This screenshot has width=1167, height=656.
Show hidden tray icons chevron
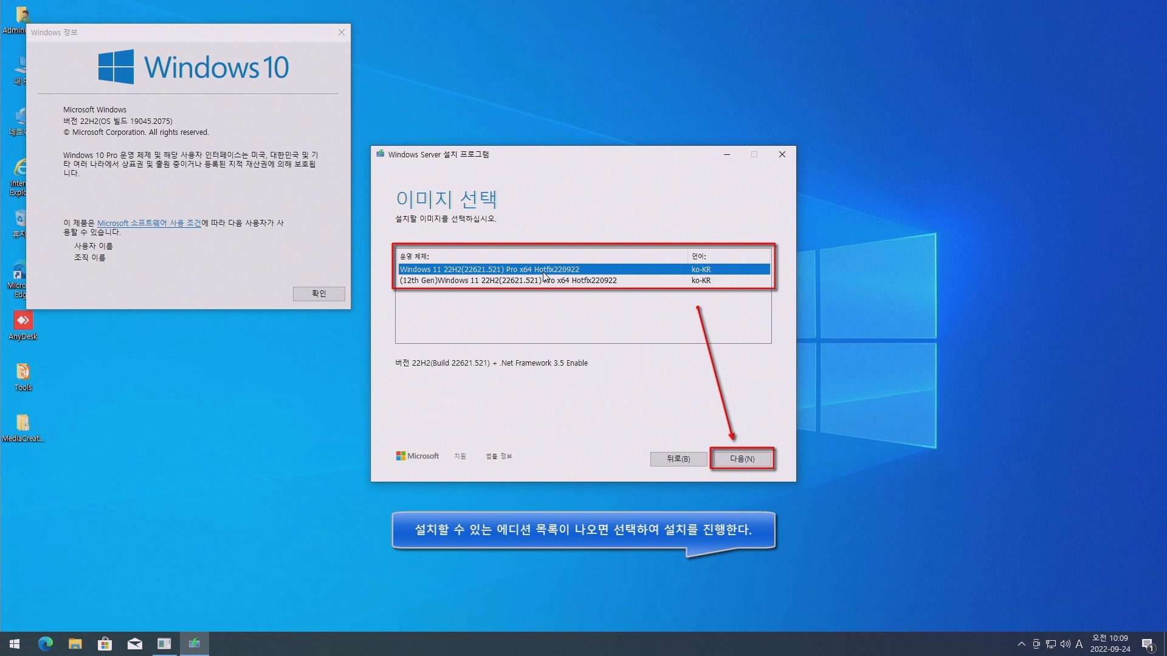click(1022, 644)
